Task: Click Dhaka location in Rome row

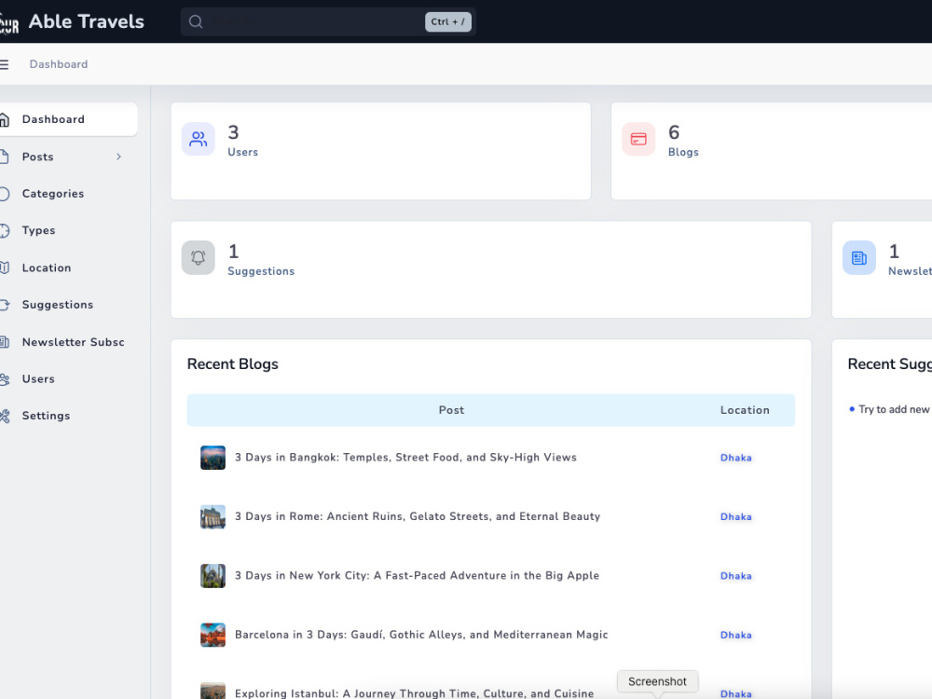Action: [x=736, y=517]
